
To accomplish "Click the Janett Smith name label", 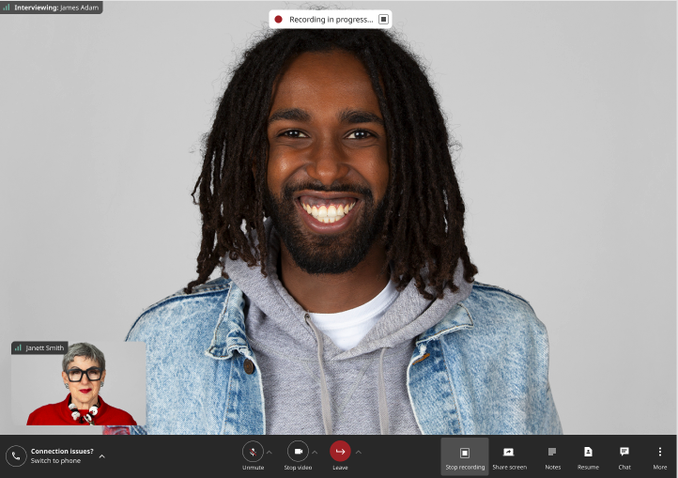I will pos(44,347).
